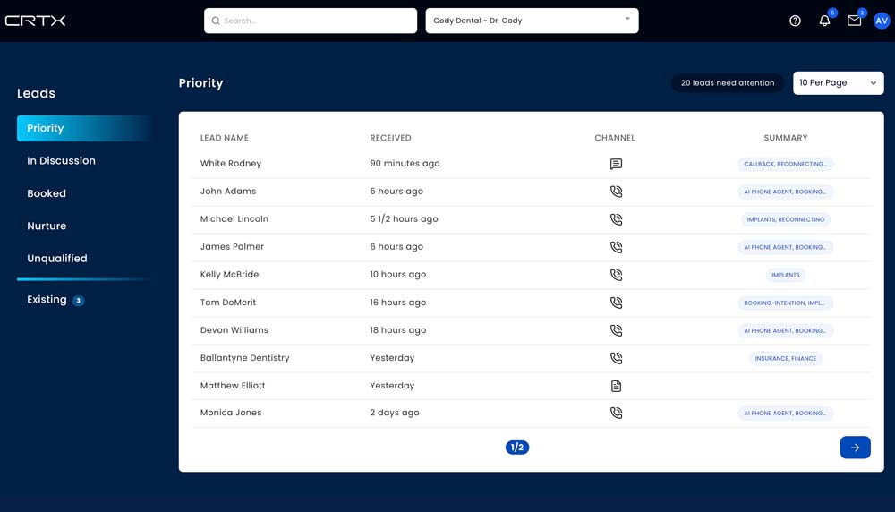Click Kelly McBride's phone call icon
This screenshot has width=895, height=512.
(616, 275)
